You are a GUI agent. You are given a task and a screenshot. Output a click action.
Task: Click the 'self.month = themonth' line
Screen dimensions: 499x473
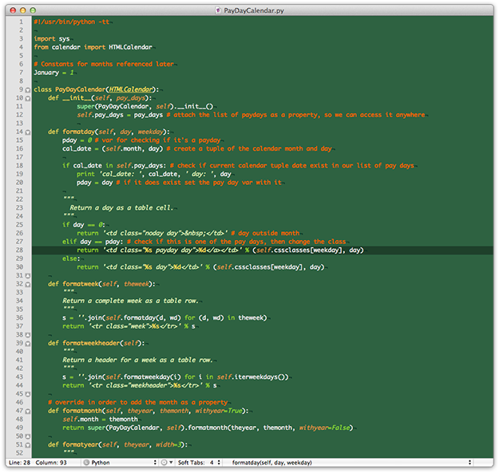tap(100, 420)
